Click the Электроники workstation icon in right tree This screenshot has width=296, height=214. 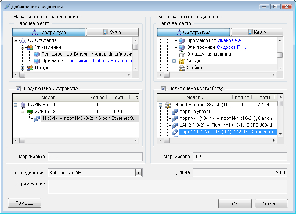click(x=182, y=47)
